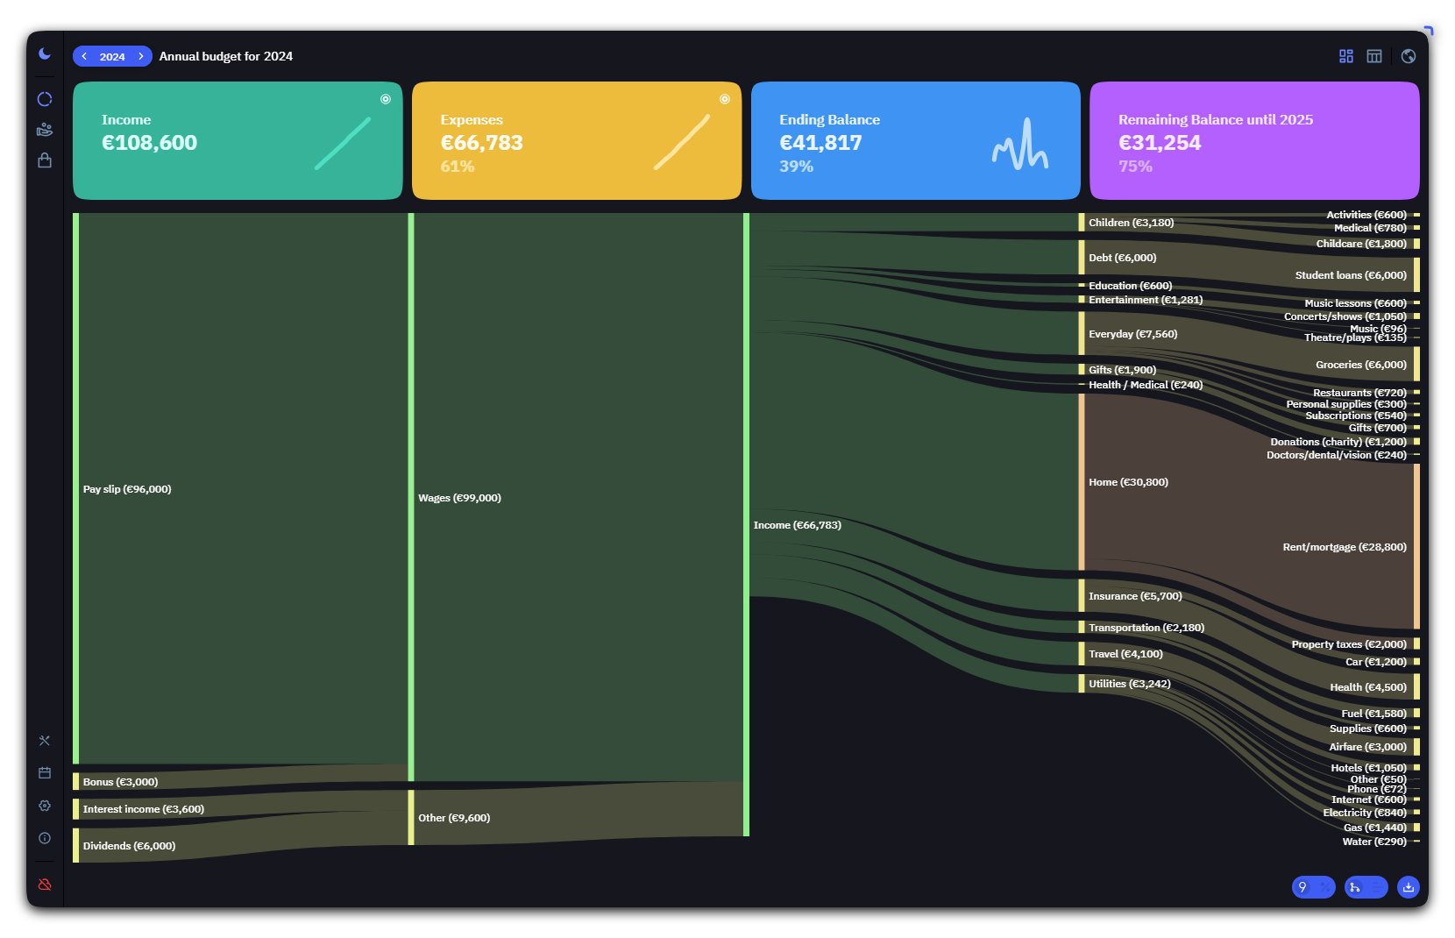Click the trend line icon on Income card
This screenshot has width=1455, height=938.
(343, 143)
